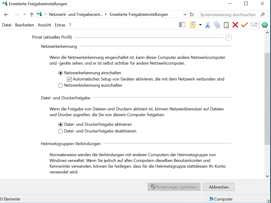271x203 pixels.
Task: Click the scrollbar down arrow
Action: tap(267, 176)
